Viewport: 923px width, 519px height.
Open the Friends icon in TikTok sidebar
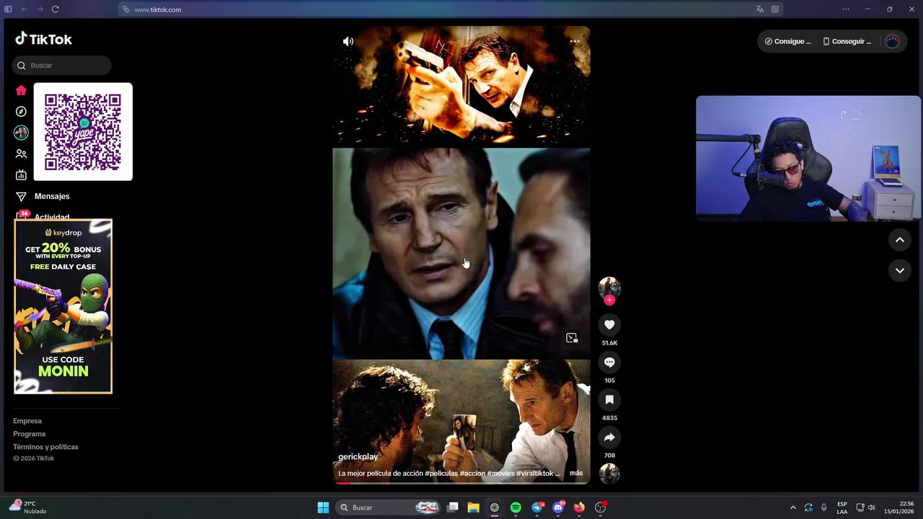pyautogui.click(x=21, y=154)
